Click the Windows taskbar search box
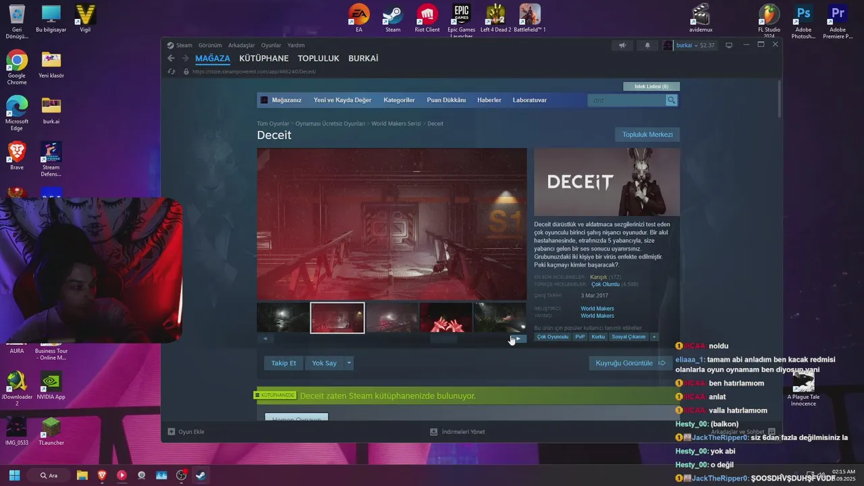 tap(48, 475)
